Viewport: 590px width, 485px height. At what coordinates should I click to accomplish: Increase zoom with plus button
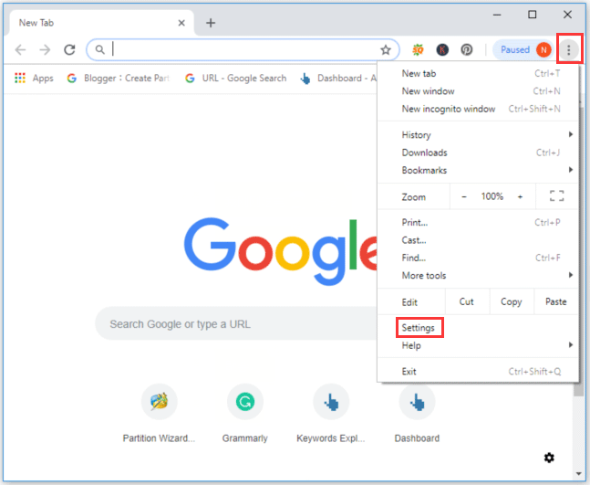[x=520, y=196]
